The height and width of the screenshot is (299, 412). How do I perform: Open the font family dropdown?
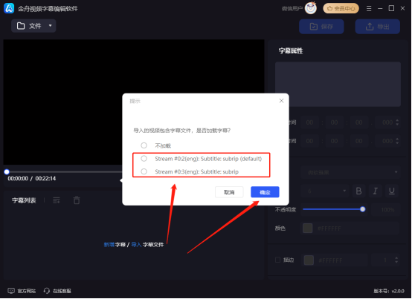(x=350, y=172)
